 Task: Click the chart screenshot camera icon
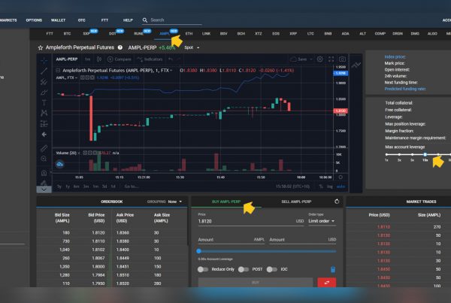tap(342, 59)
